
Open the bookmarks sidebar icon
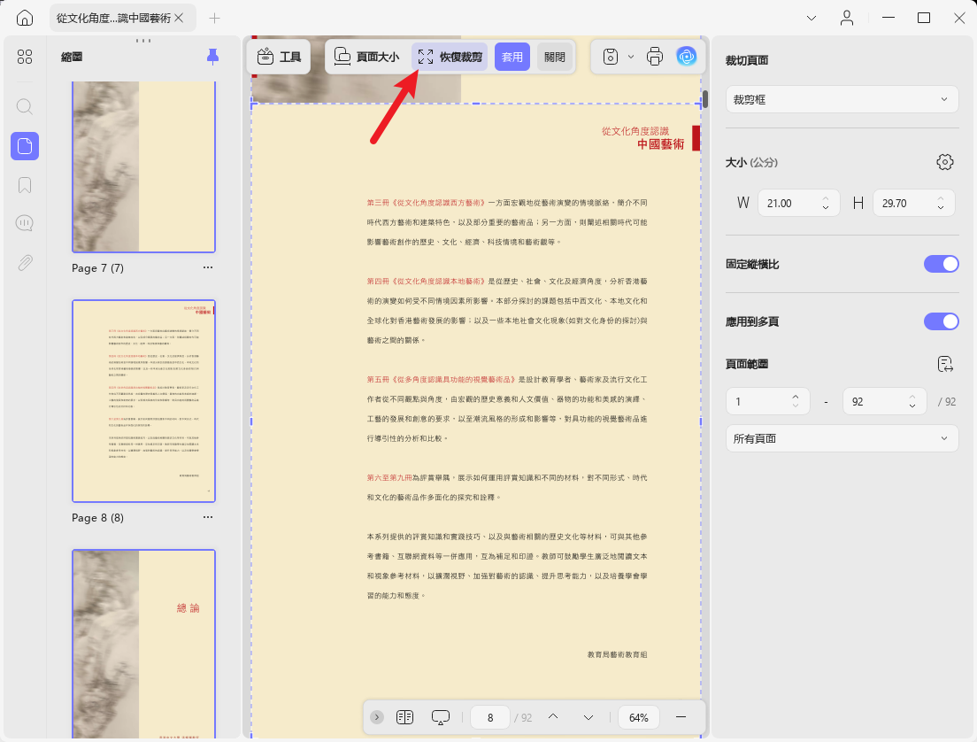tap(25, 185)
